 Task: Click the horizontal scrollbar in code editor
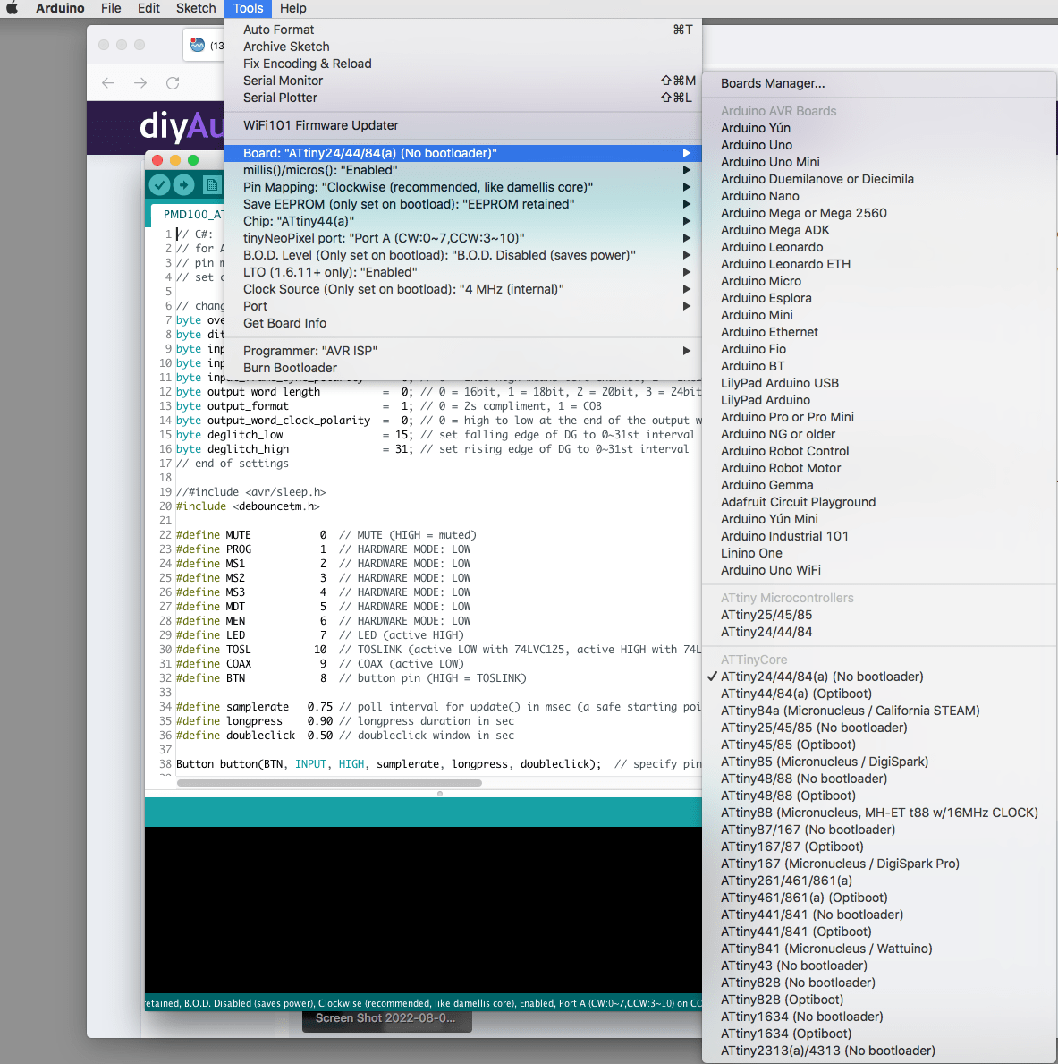click(330, 782)
